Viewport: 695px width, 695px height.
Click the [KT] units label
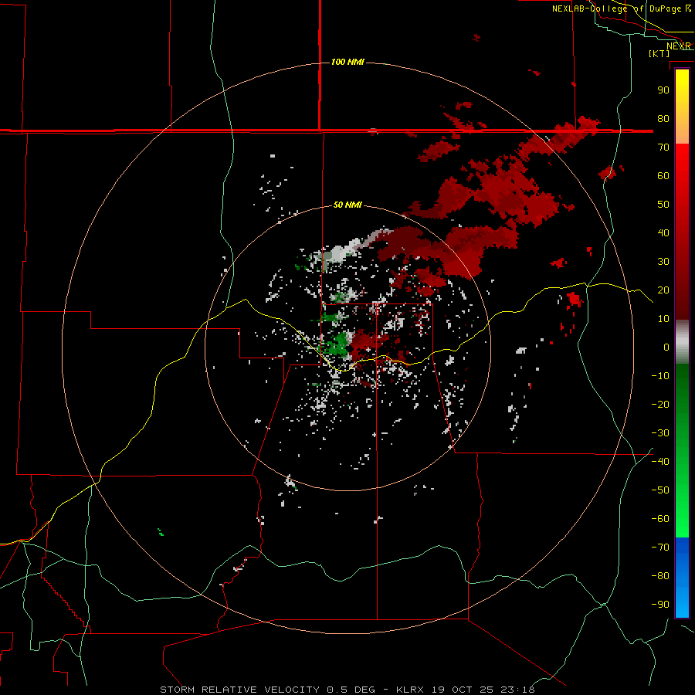659,53
